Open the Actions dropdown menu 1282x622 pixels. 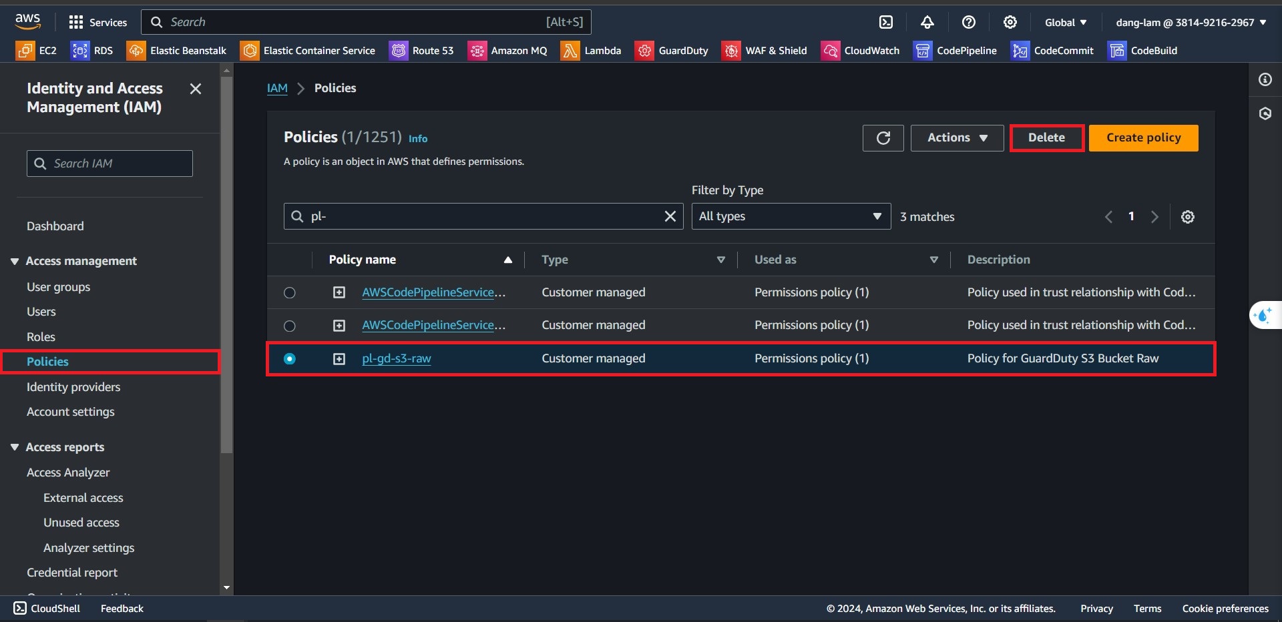[x=956, y=138]
